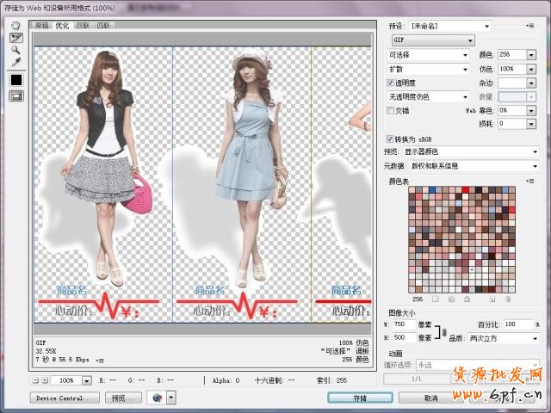Expand the 扩散 dither method dropdown

coord(427,69)
